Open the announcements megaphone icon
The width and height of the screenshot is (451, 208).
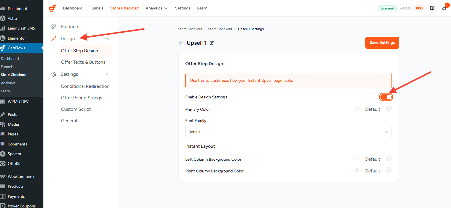[x=444, y=8]
